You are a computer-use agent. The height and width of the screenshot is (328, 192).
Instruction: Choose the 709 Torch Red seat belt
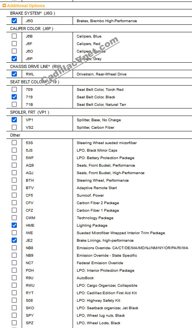[14, 89]
